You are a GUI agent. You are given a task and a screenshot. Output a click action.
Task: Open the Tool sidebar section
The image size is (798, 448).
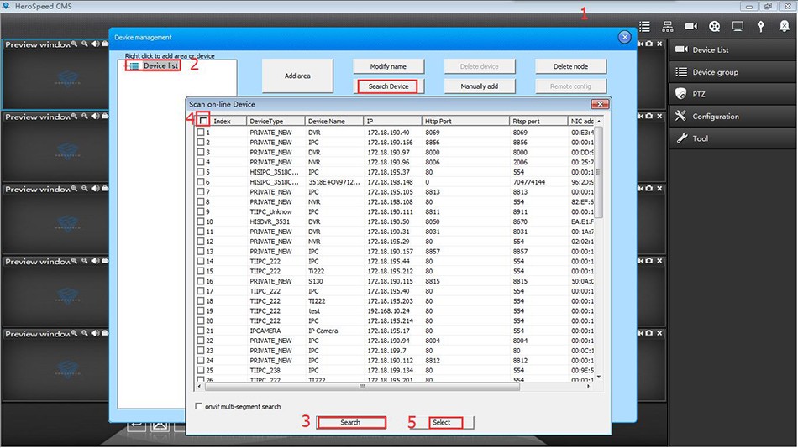732,138
